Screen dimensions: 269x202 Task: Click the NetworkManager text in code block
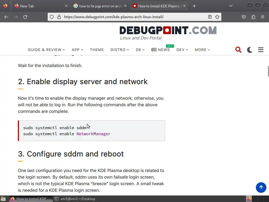tap(93, 134)
